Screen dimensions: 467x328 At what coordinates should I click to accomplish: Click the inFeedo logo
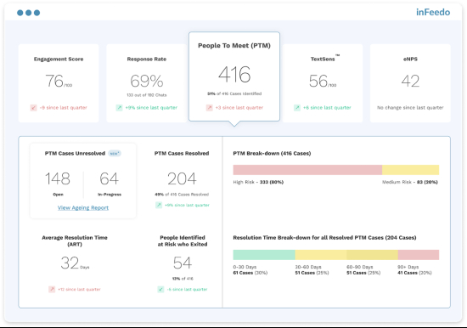pos(433,12)
